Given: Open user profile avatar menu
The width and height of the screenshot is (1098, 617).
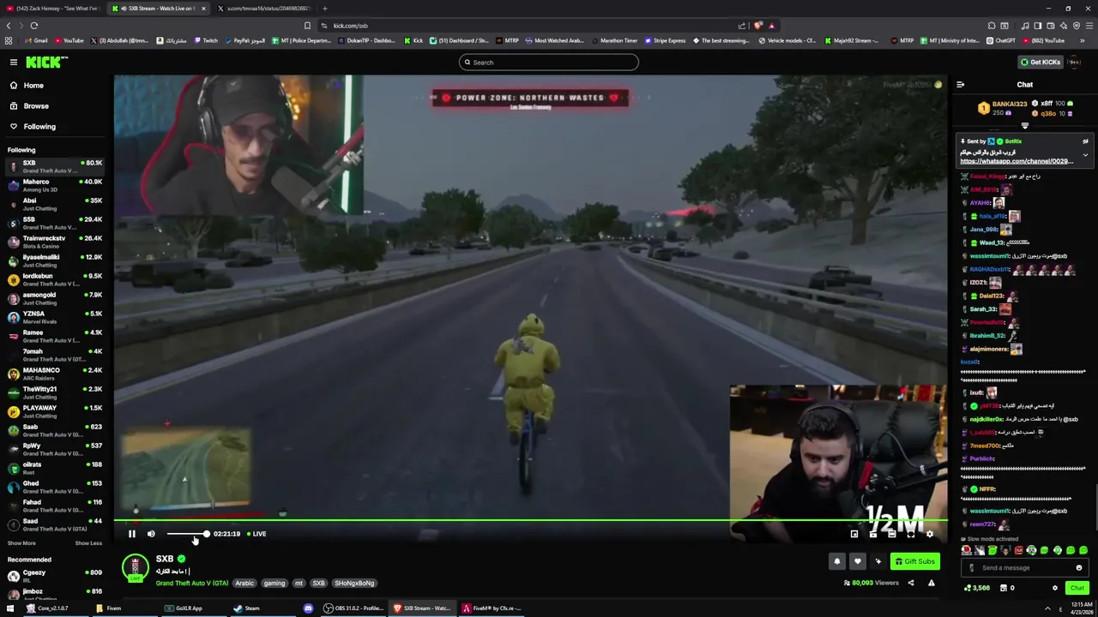Looking at the screenshot, I should pyautogui.click(x=1075, y=62).
